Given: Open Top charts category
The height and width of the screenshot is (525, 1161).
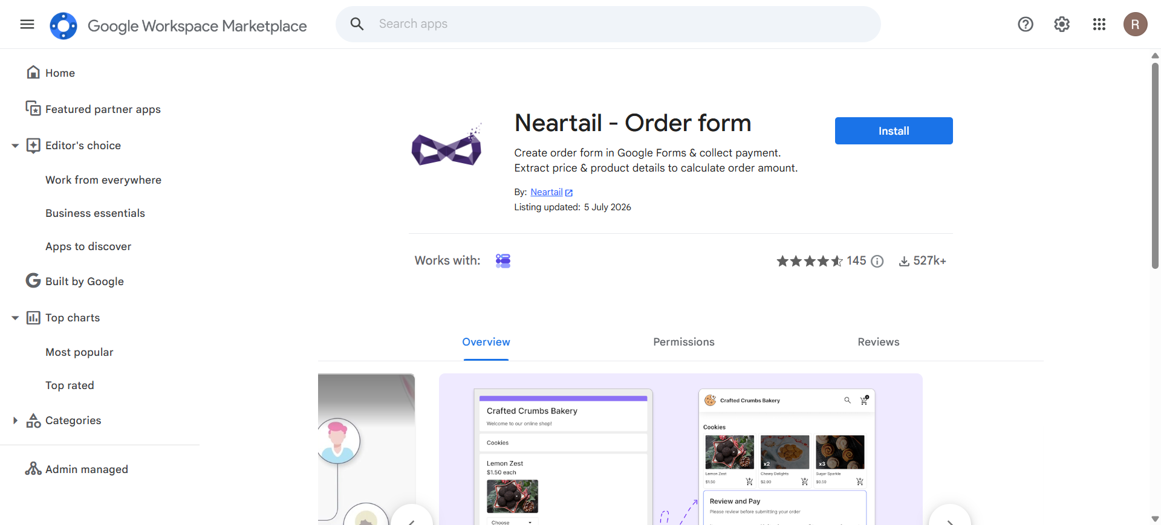Looking at the screenshot, I should tap(73, 318).
